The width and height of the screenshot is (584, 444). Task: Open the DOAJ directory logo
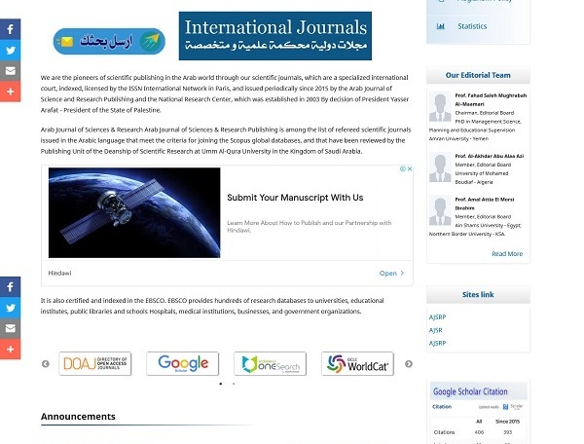point(95,364)
